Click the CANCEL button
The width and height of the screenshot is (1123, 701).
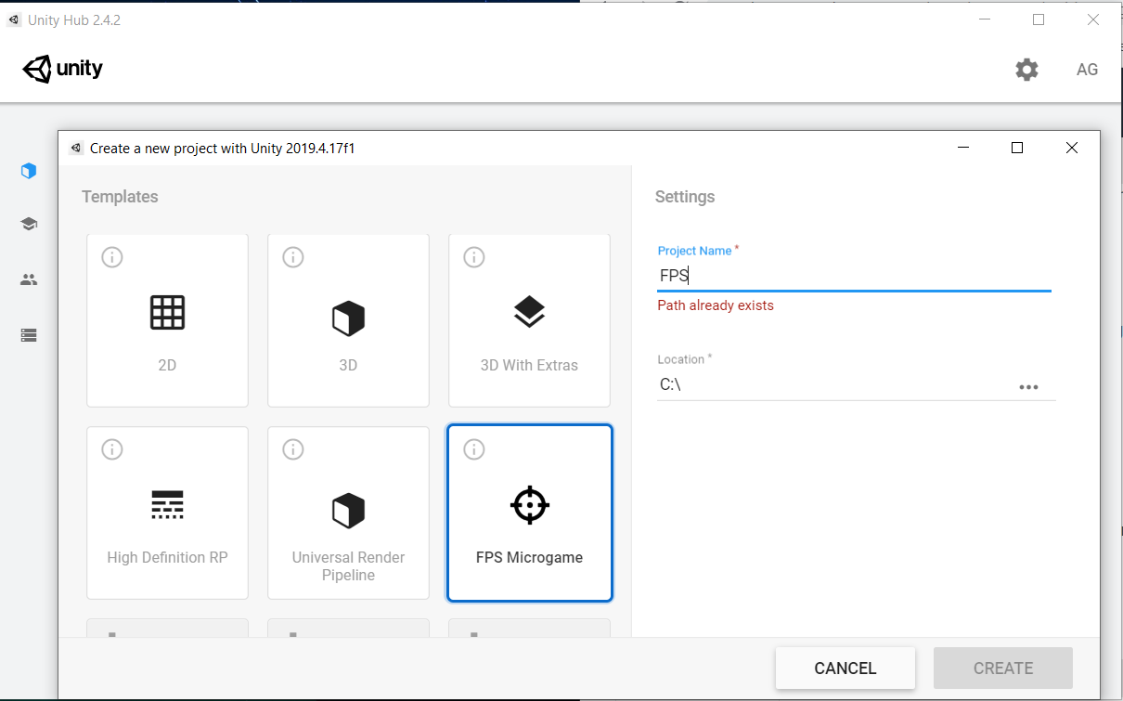(845, 669)
